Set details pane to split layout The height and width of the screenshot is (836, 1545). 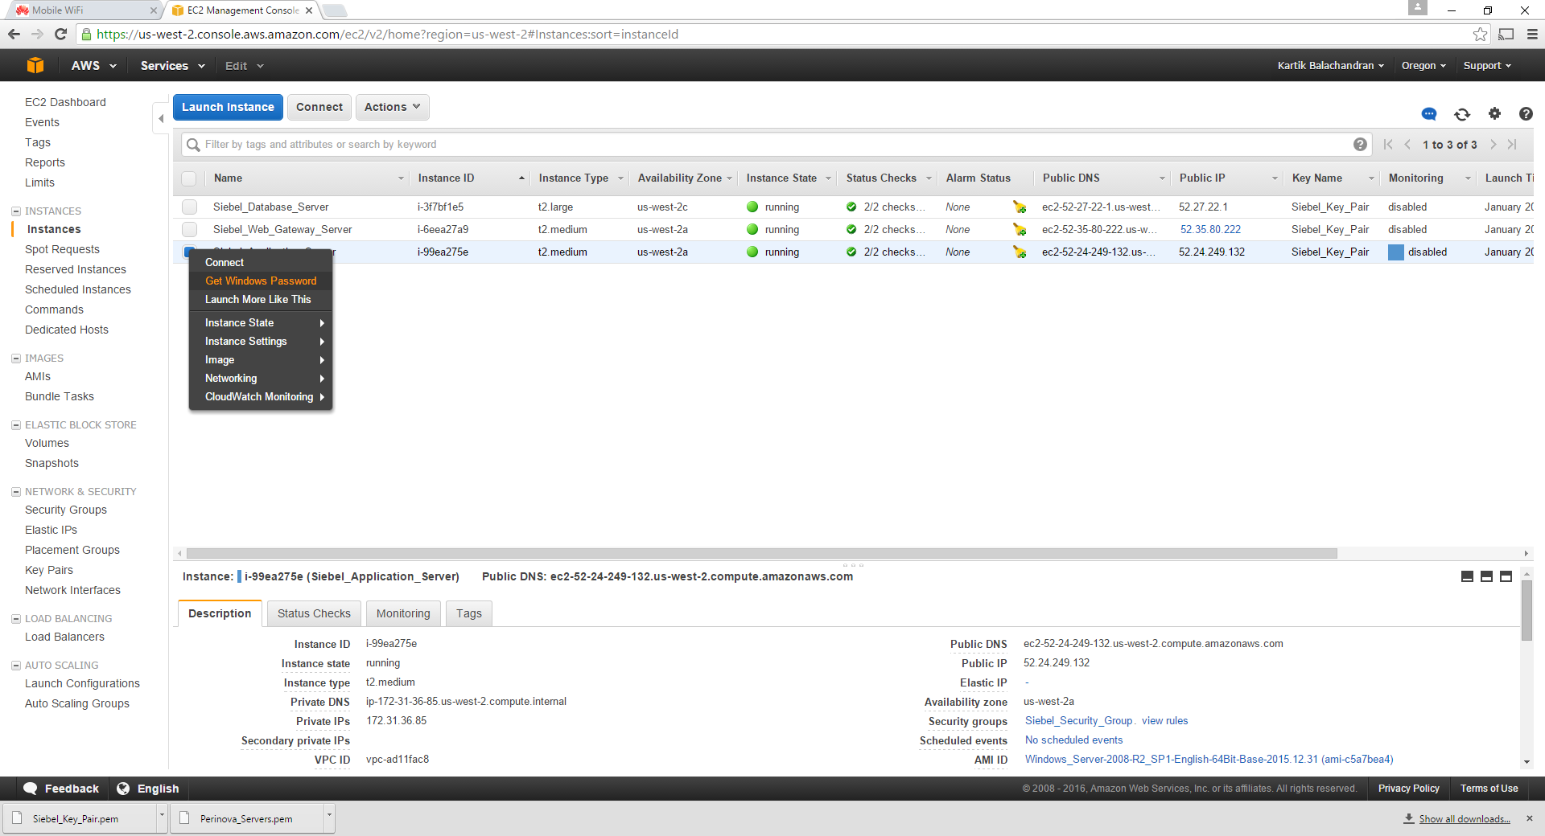coord(1486,576)
